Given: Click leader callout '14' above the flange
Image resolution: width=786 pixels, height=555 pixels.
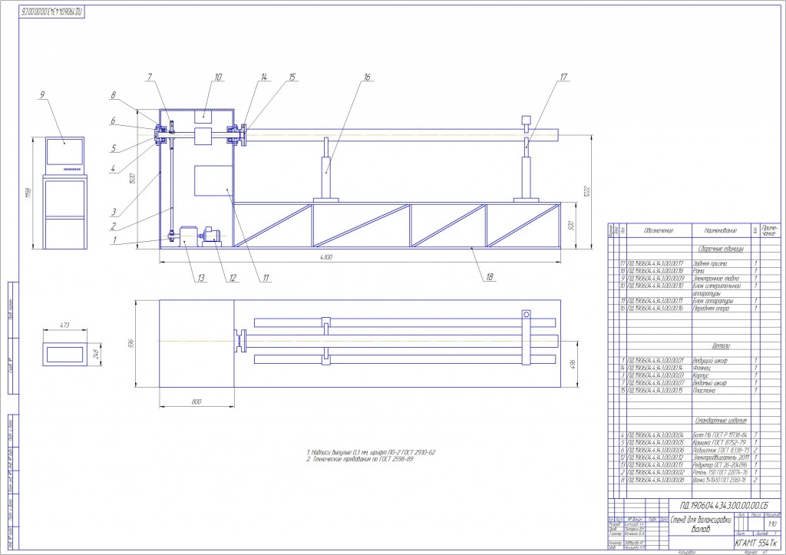Looking at the screenshot, I should 264,78.
